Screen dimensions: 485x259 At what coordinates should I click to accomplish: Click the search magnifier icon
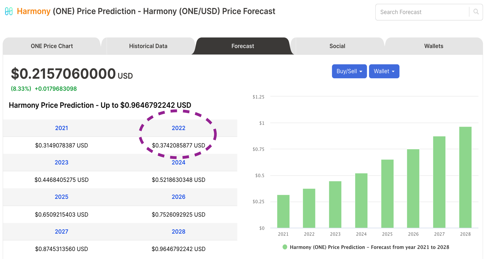476,12
